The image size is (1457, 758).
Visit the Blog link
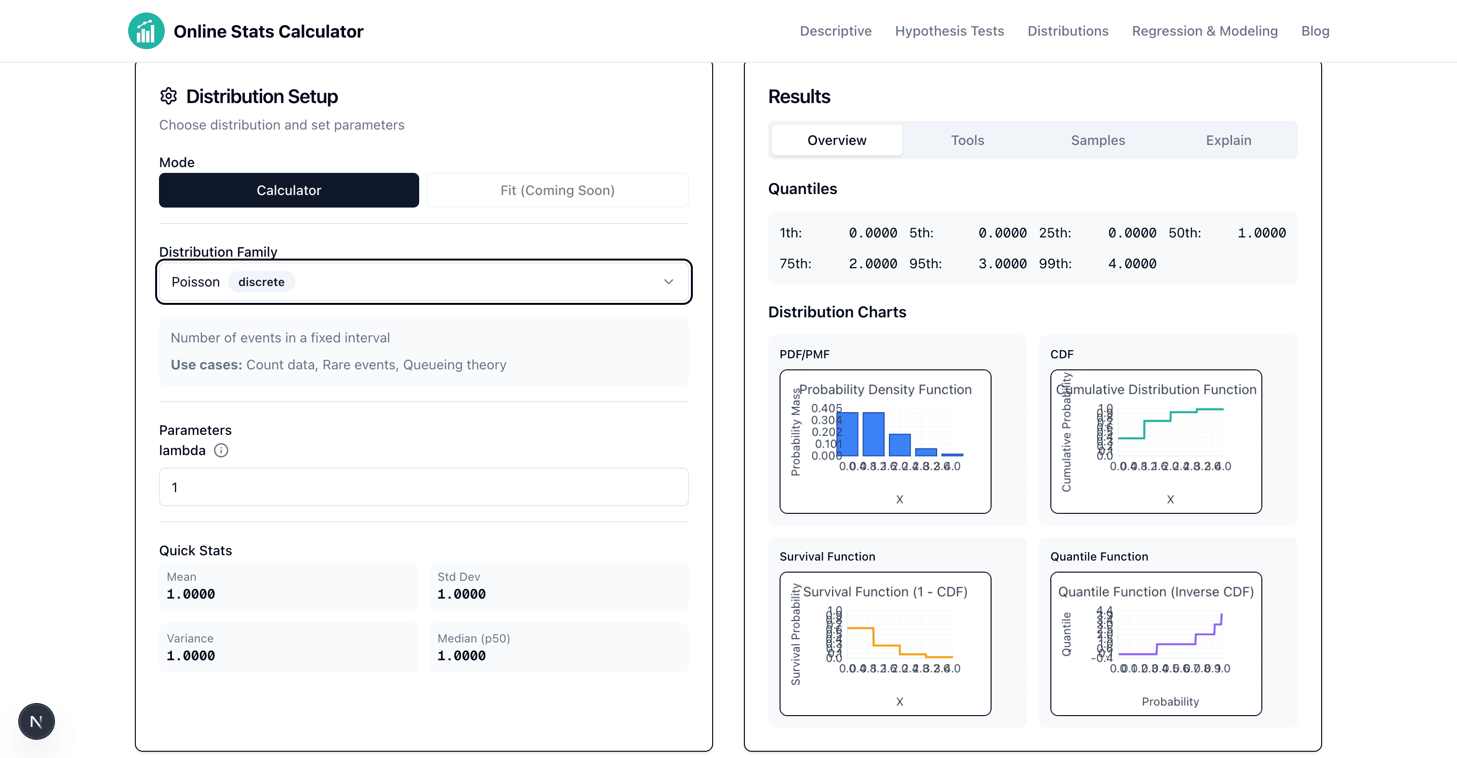pyautogui.click(x=1314, y=31)
